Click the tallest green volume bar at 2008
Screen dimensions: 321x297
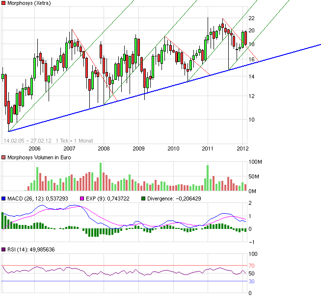coord(101,176)
